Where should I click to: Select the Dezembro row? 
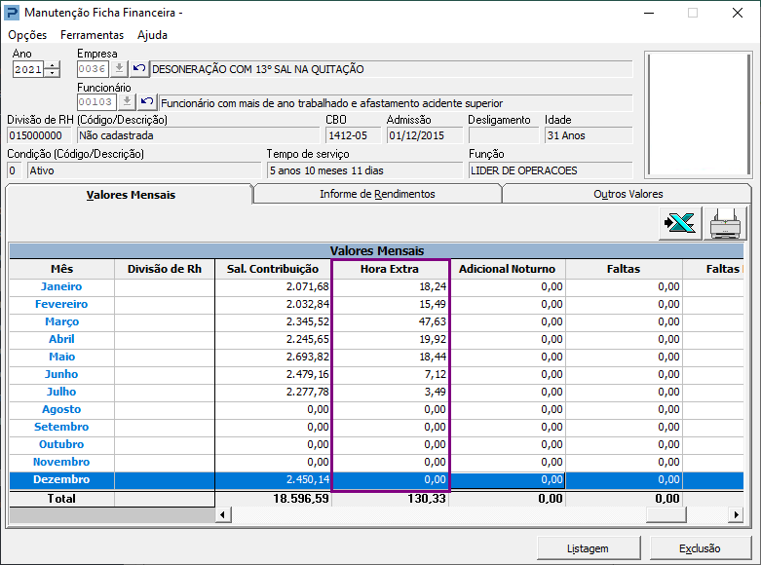point(376,479)
